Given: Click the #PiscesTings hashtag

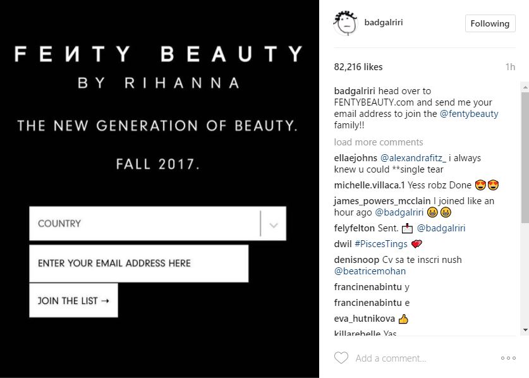Looking at the screenshot, I should tap(381, 243).
